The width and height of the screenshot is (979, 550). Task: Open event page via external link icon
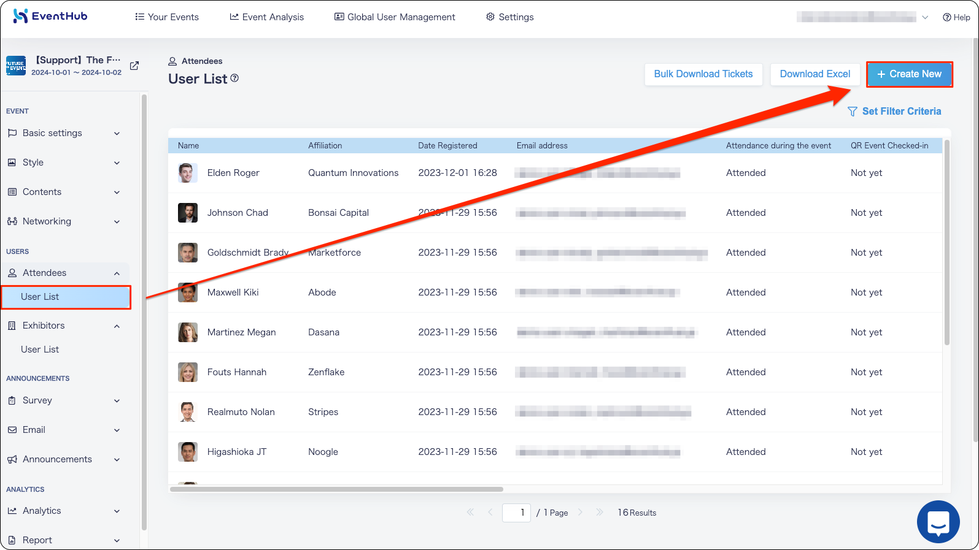[134, 66]
